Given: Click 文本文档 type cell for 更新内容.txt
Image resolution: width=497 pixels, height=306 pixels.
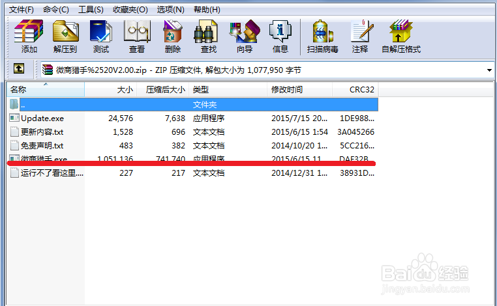Looking at the screenshot, I should [209, 132].
